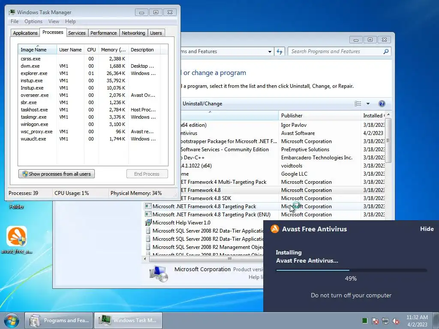The image size is (439, 329).
Task: Select the PreEmptive Solutions program row
Action: 283,150
